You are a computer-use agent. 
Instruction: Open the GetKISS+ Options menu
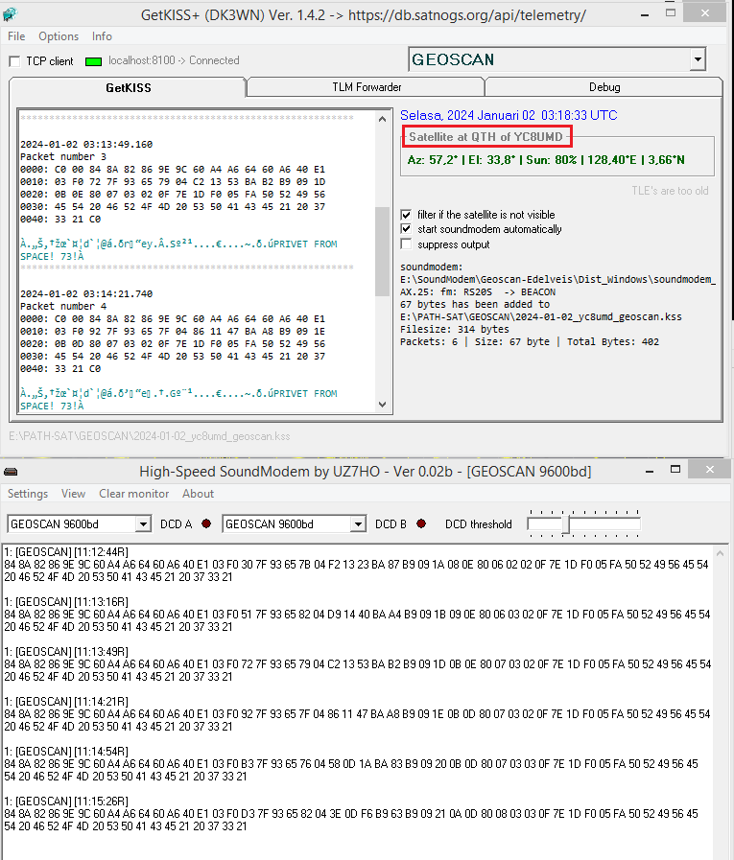[59, 36]
